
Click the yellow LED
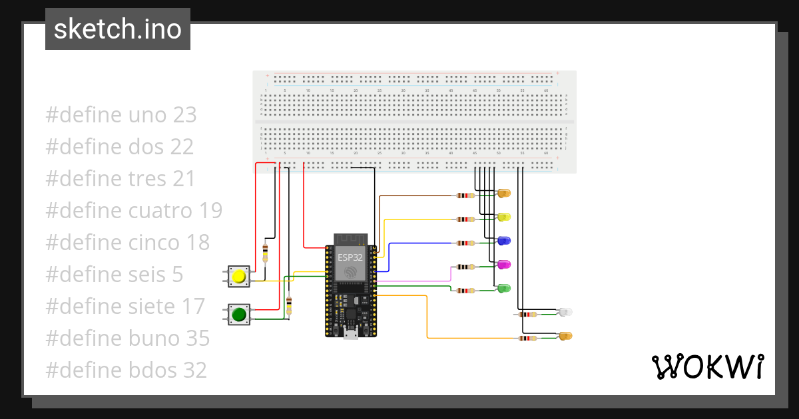click(x=503, y=217)
